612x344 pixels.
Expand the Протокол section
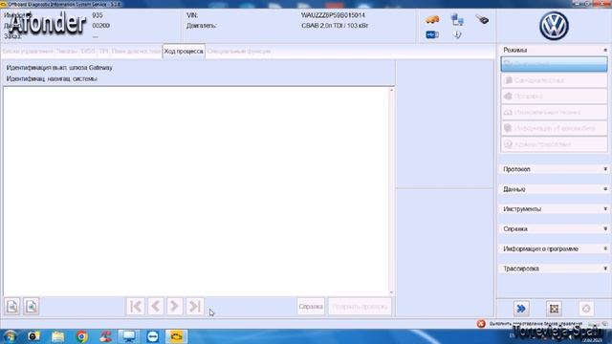click(x=605, y=169)
